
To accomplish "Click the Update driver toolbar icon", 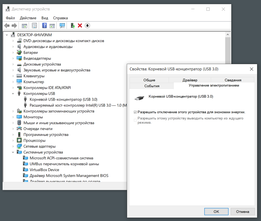I will coord(73,26).
